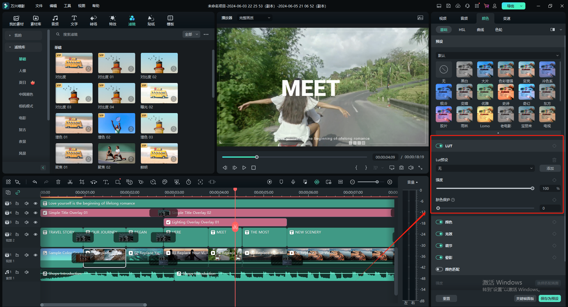Toggle the LUT switch off
The width and height of the screenshot is (568, 307).
point(439,146)
